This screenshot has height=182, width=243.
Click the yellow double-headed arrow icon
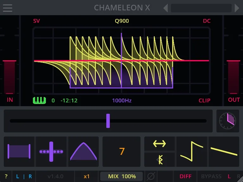coord(159,144)
